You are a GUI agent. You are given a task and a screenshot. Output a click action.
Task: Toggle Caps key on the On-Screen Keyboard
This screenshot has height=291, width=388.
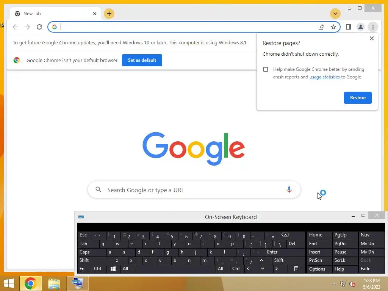coord(92,252)
